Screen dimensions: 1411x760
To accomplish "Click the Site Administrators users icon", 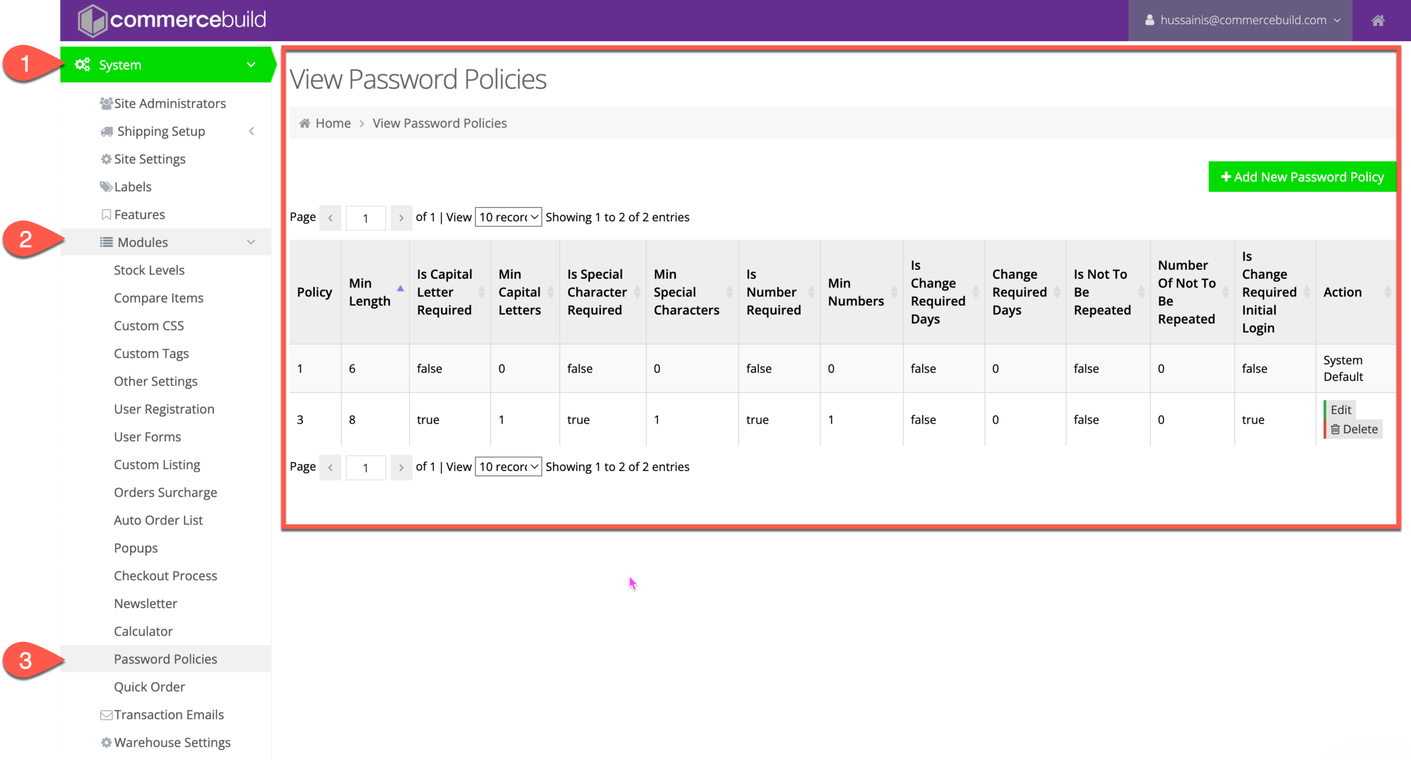I will click(106, 104).
